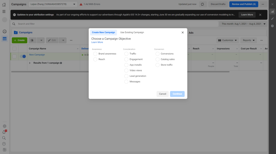276x154 pixels.
Task: Open the home icon in left sidebar
Action: 4,4
